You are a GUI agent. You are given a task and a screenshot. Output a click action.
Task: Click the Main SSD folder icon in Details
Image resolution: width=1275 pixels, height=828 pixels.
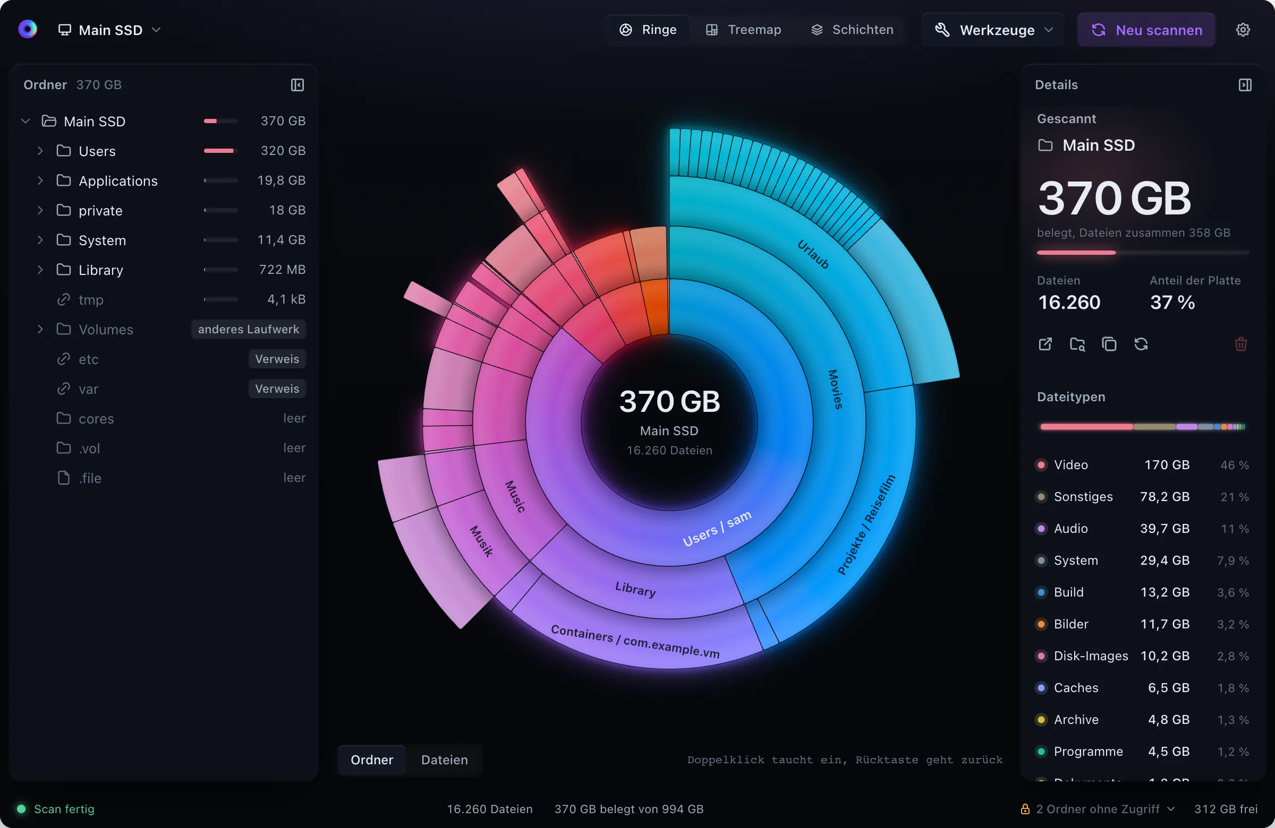pyautogui.click(x=1045, y=145)
